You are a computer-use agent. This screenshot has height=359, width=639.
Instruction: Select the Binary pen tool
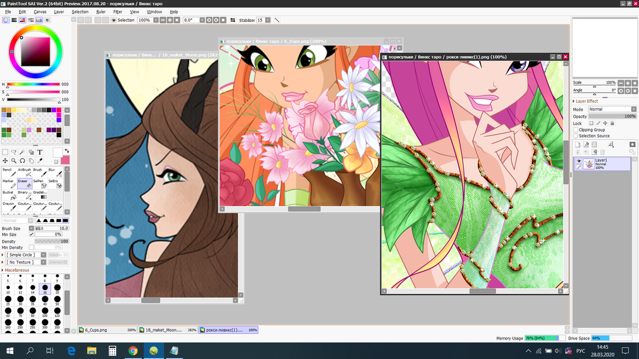(x=24, y=195)
